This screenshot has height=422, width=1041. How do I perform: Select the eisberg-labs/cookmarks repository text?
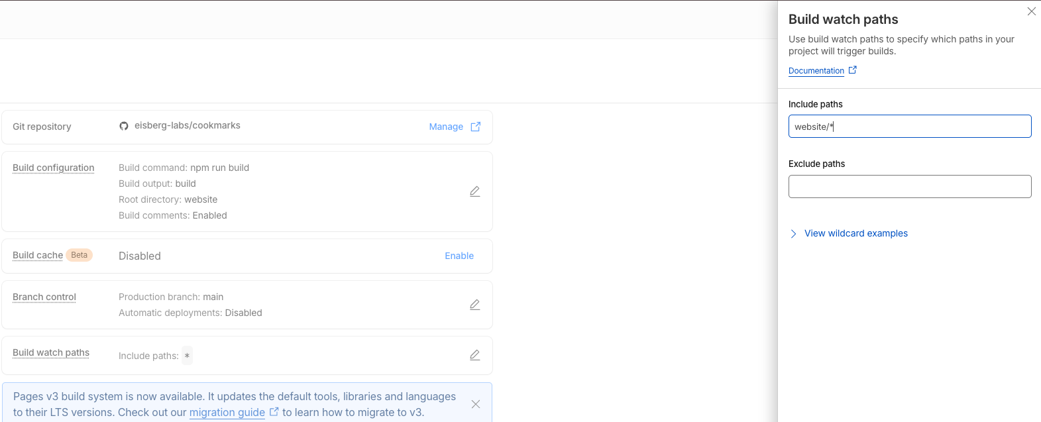coord(188,125)
